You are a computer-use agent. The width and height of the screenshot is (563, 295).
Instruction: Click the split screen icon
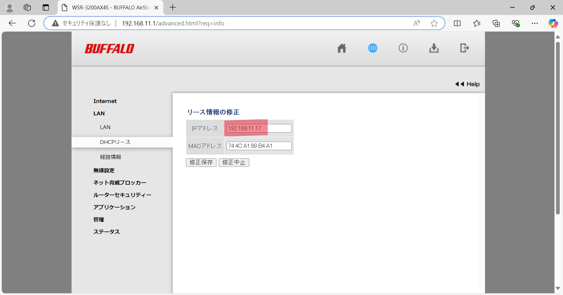457,23
